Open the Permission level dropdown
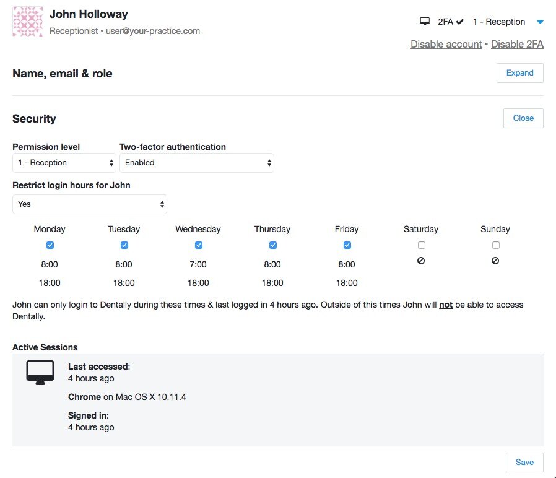556x478 pixels. click(x=64, y=163)
